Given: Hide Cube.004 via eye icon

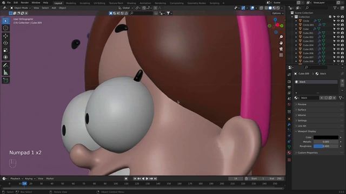Looking at the screenshot, I should click(x=338, y=45).
